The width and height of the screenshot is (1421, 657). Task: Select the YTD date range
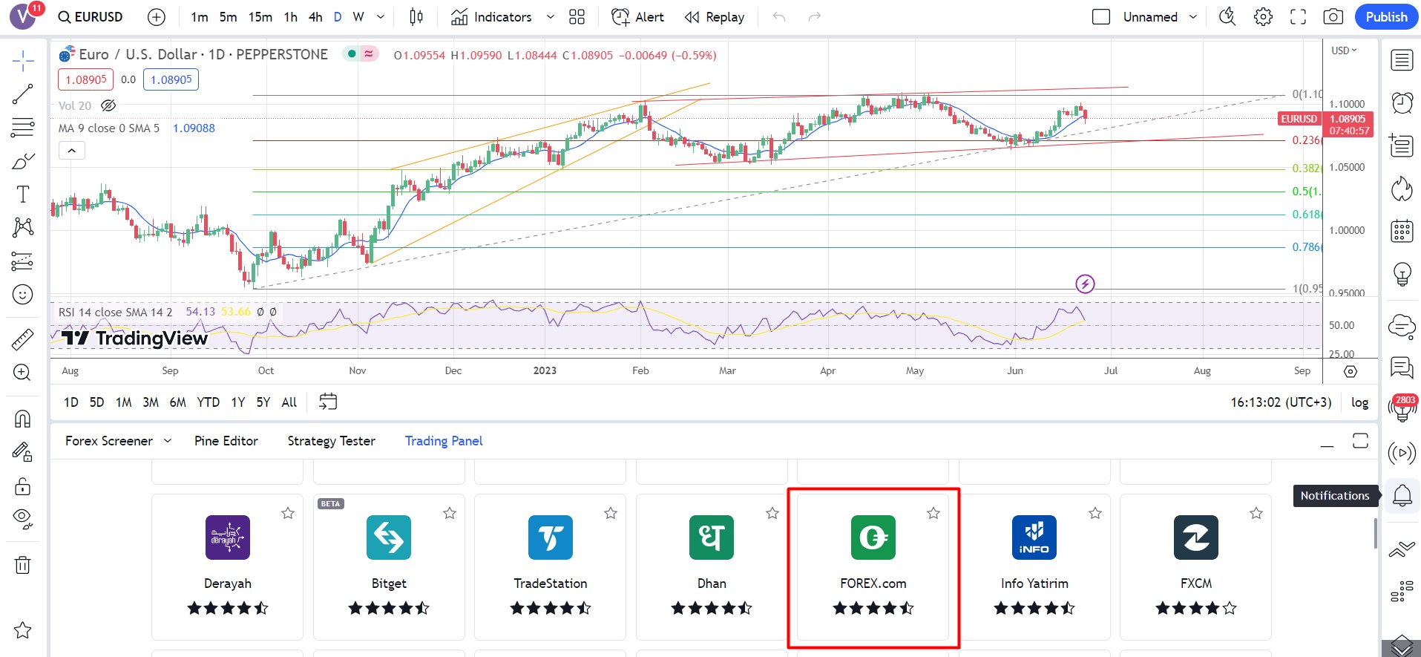click(208, 402)
